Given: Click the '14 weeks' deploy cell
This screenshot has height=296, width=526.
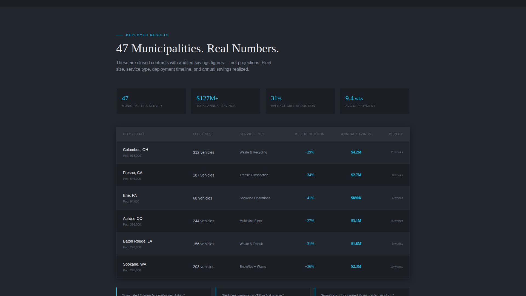Looking at the screenshot, I should (x=397, y=221).
